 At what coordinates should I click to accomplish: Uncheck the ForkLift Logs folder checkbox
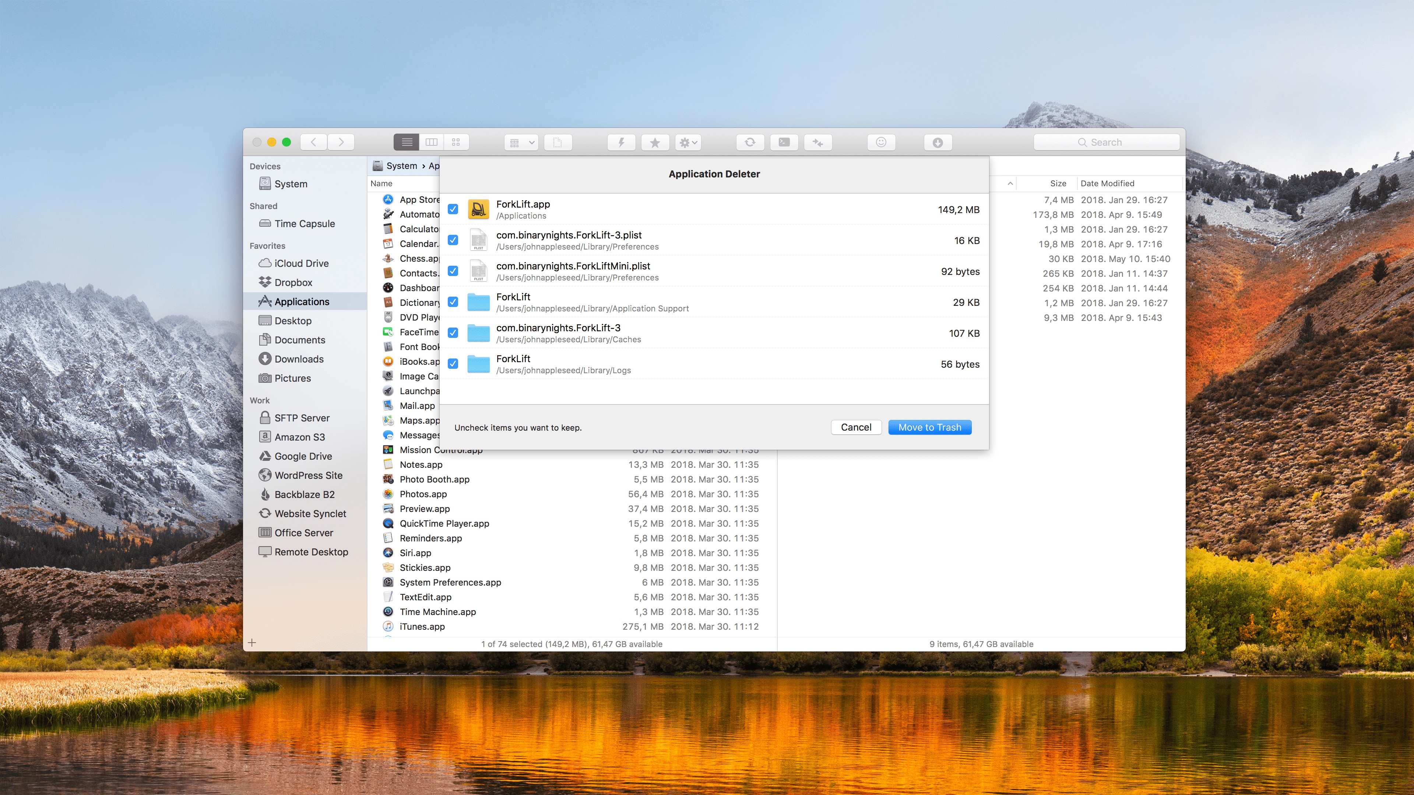[453, 364]
